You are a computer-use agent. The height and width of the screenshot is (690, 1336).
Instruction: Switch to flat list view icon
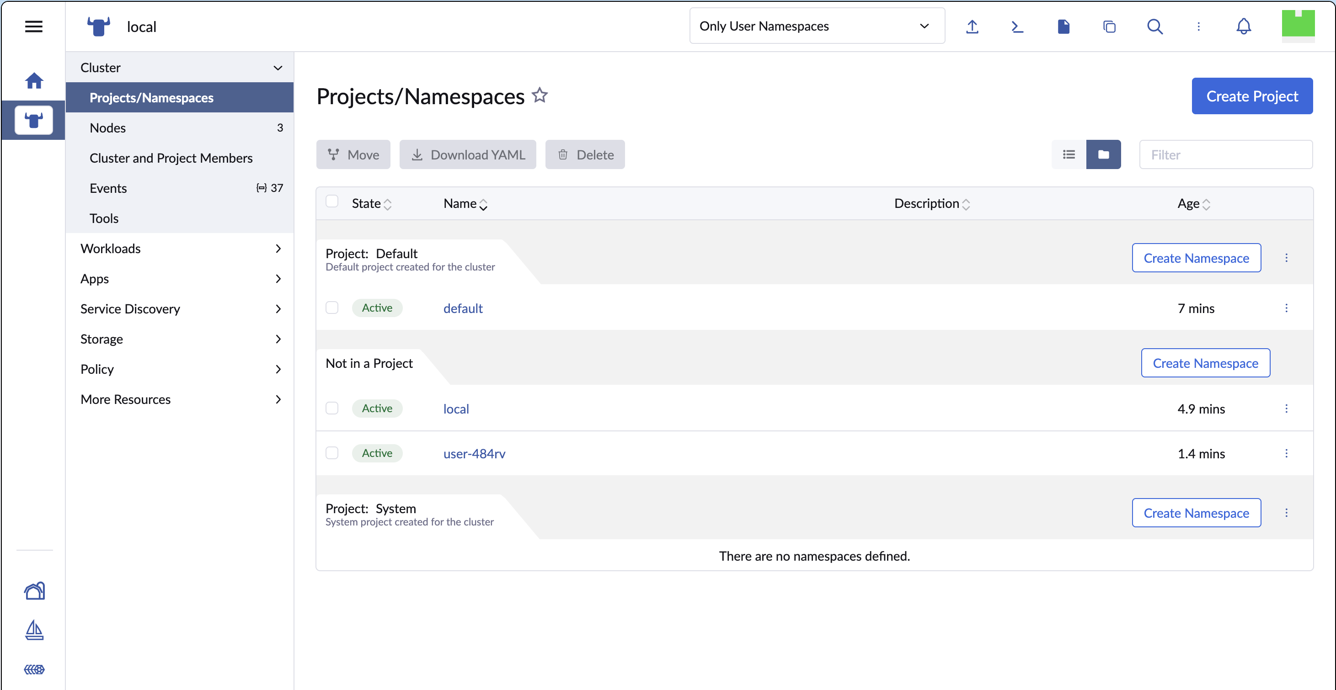1069,154
